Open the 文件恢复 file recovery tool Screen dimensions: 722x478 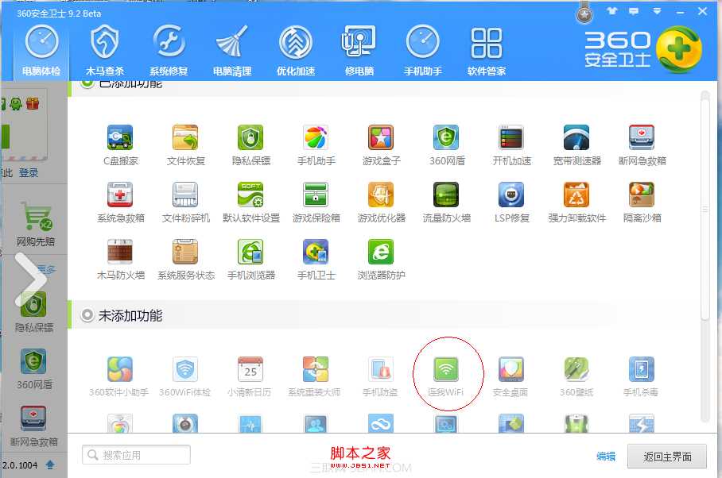point(184,135)
